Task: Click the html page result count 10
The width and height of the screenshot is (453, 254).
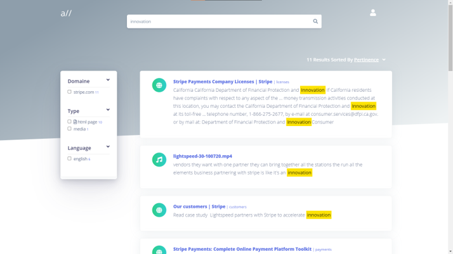Action: point(100,122)
